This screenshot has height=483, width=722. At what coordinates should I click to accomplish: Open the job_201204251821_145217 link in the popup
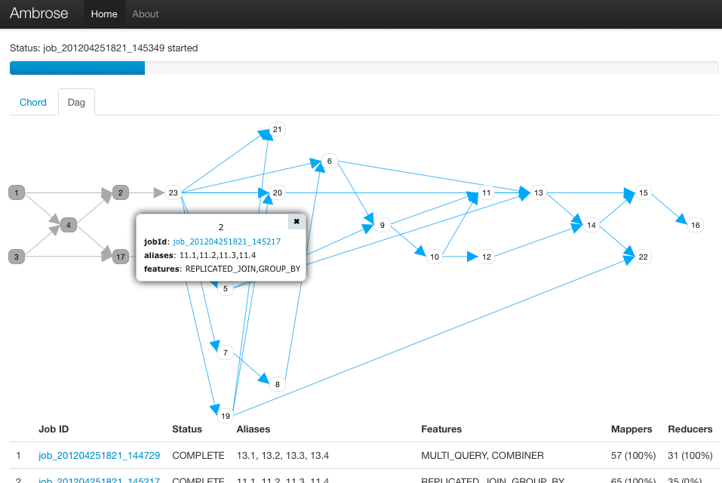coord(225,241)
